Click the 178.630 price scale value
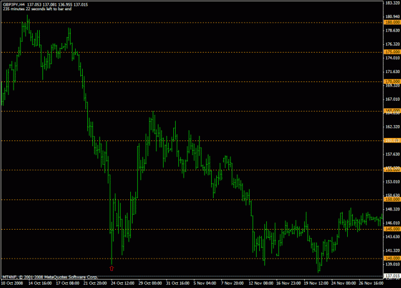 [x=393, y=30]
